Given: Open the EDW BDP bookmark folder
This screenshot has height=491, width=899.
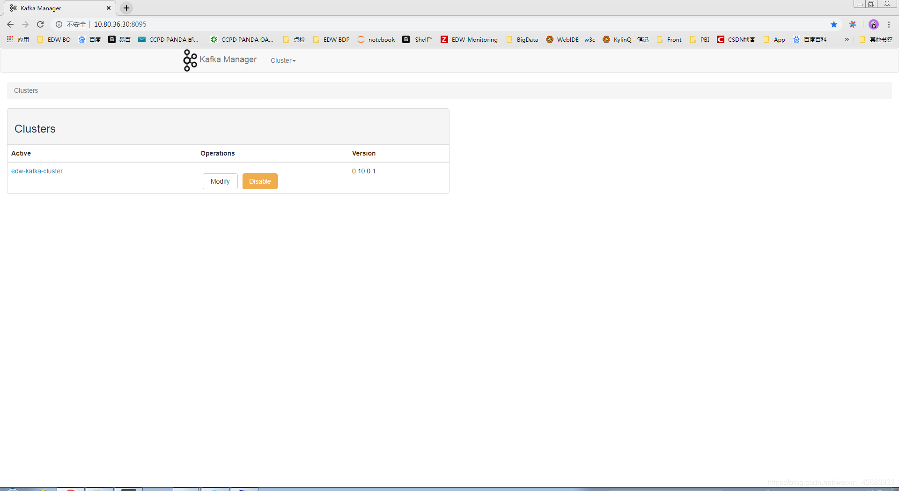Looking at the screenshot, I should pyautogui.click(x=331, y=39).
